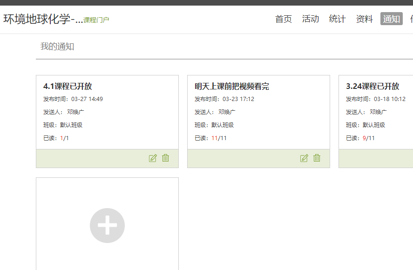
Task: Click the 我的通知 heading
Action: pos(57,47)
